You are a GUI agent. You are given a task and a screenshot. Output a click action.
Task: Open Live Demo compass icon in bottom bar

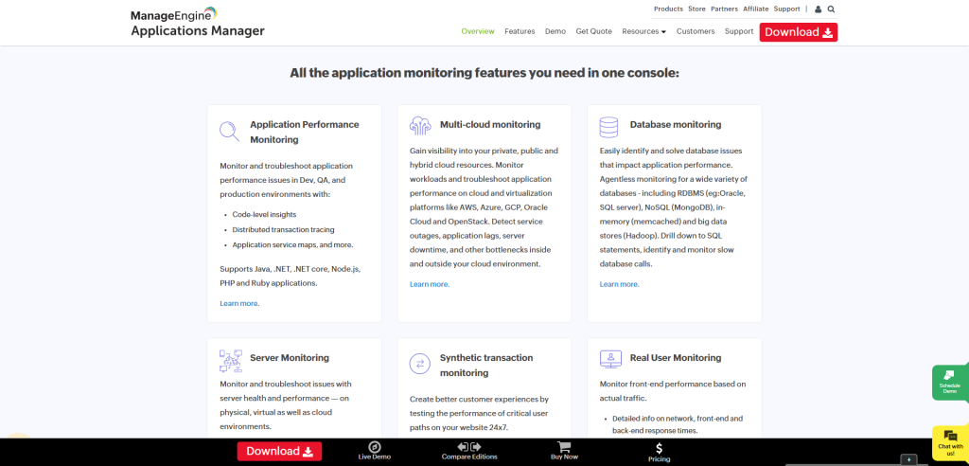click(375, 447)
